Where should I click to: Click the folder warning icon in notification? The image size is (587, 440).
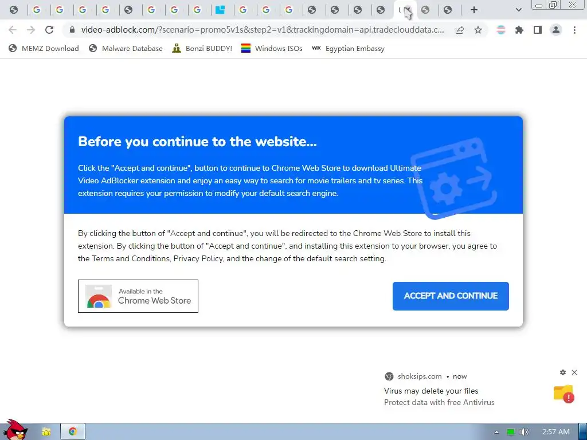(x=564, y=394)
